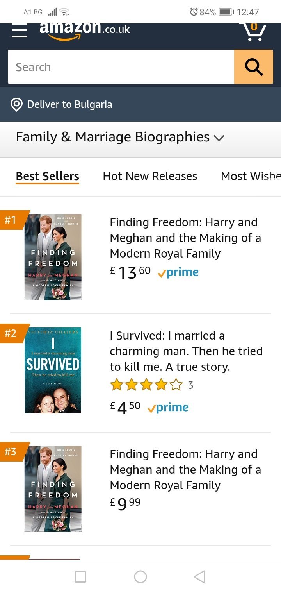Image resolution: width=281 pixels, height=594 pixels.
Task: Open I Survived book title link
Action: coord(186,351)
